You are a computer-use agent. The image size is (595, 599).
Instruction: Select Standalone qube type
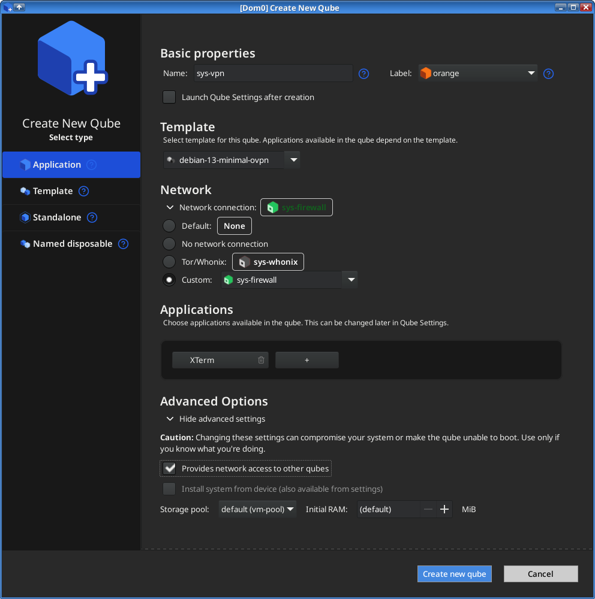point(57,217)
